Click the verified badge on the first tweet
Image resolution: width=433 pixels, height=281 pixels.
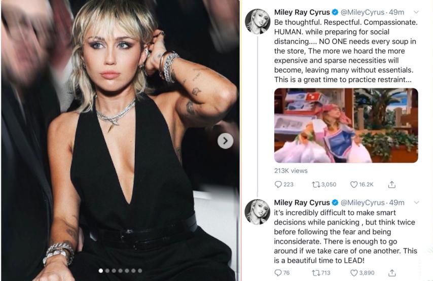pyautogui.click(x=335, y=12)
